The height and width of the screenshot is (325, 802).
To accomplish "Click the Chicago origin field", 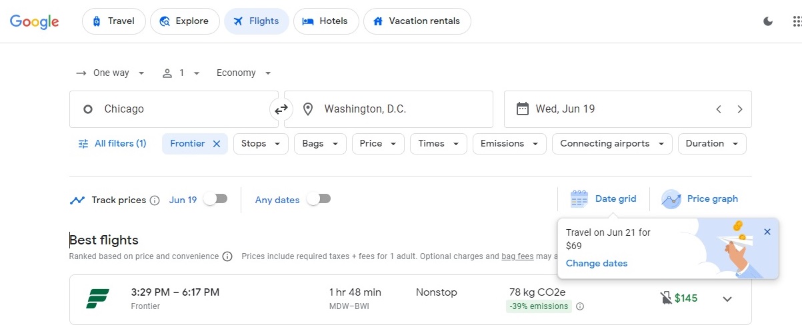I will [x=173, y=109].
